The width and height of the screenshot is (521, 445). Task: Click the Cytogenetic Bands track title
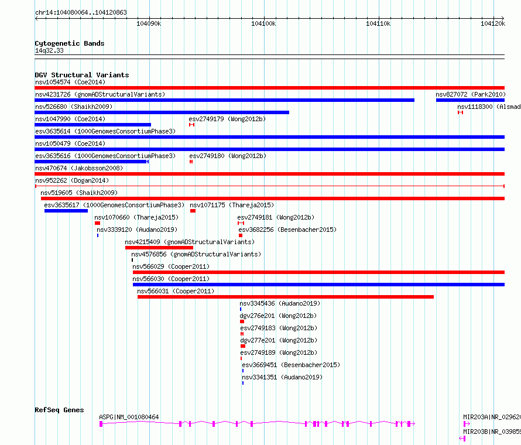pyautogui.click(x=70, y=43)
